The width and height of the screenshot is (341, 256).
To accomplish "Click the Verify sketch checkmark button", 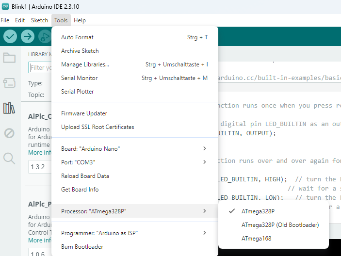I will pos(10,36).
